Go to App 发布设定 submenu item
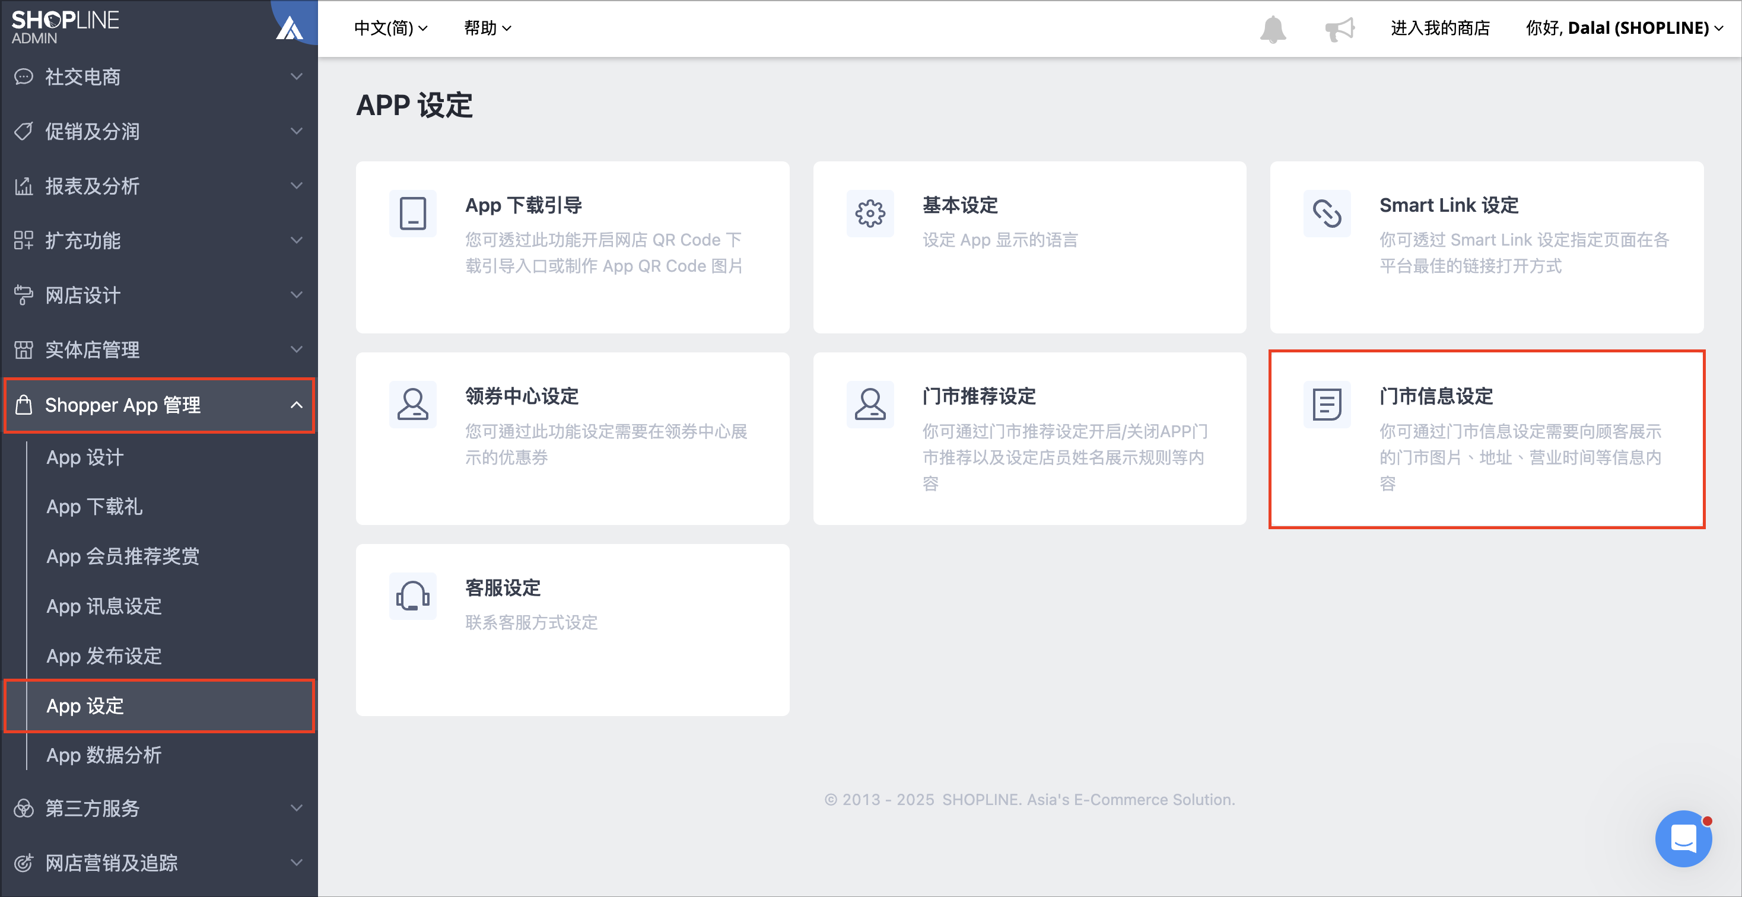 104,656
